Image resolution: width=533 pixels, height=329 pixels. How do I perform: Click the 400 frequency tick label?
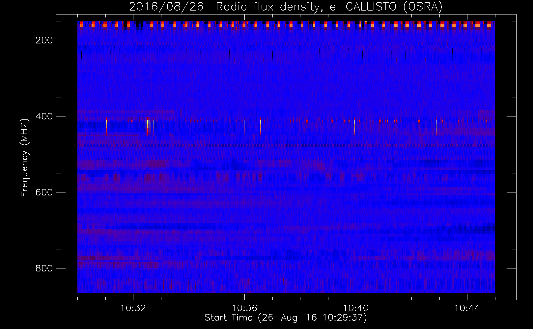[44, 116]
